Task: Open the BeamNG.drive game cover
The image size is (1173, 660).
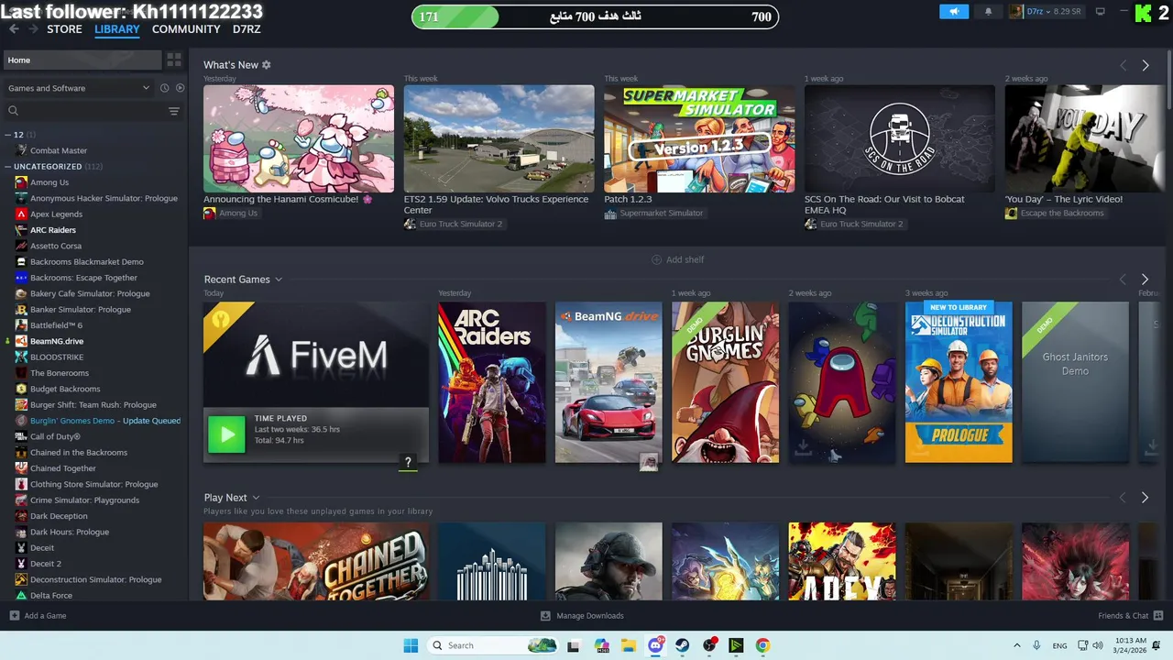Action: pos(608,382)
